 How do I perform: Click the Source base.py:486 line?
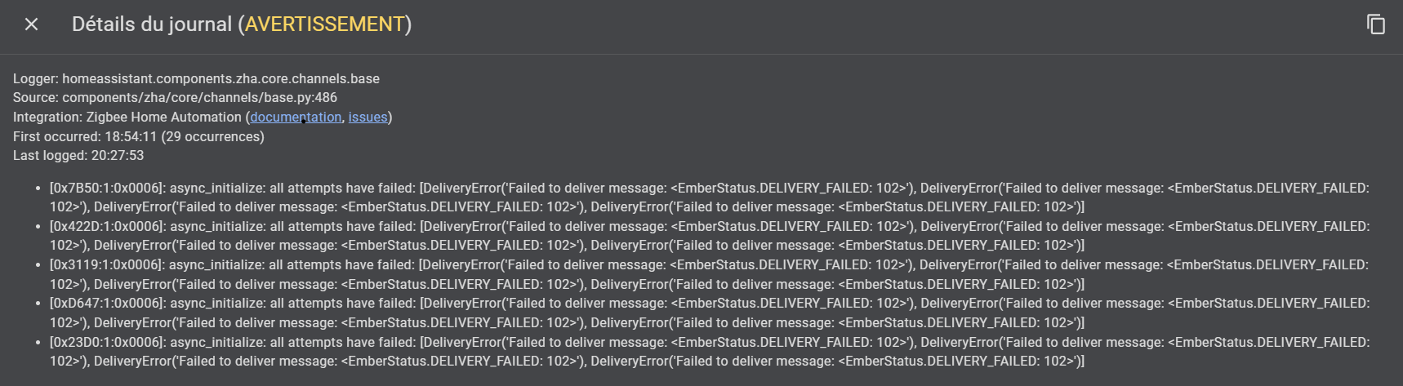point(175,97)
